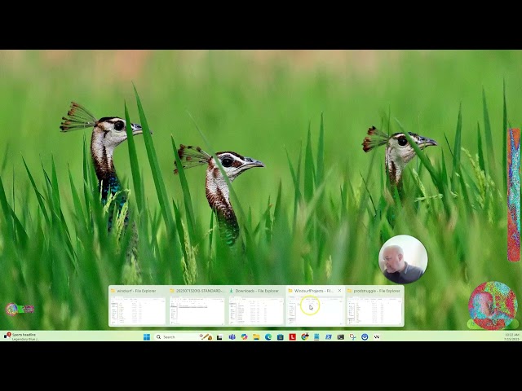The height and width of the screenshot is (391, 522).
Task: Click the round webcam overlay
Action: 403,259
